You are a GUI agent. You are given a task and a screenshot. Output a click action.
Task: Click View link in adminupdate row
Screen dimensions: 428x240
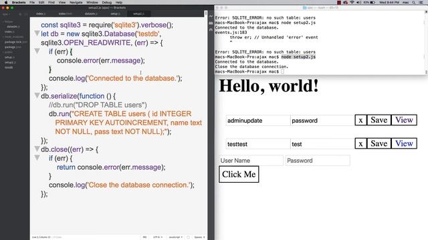coord(404,120)
